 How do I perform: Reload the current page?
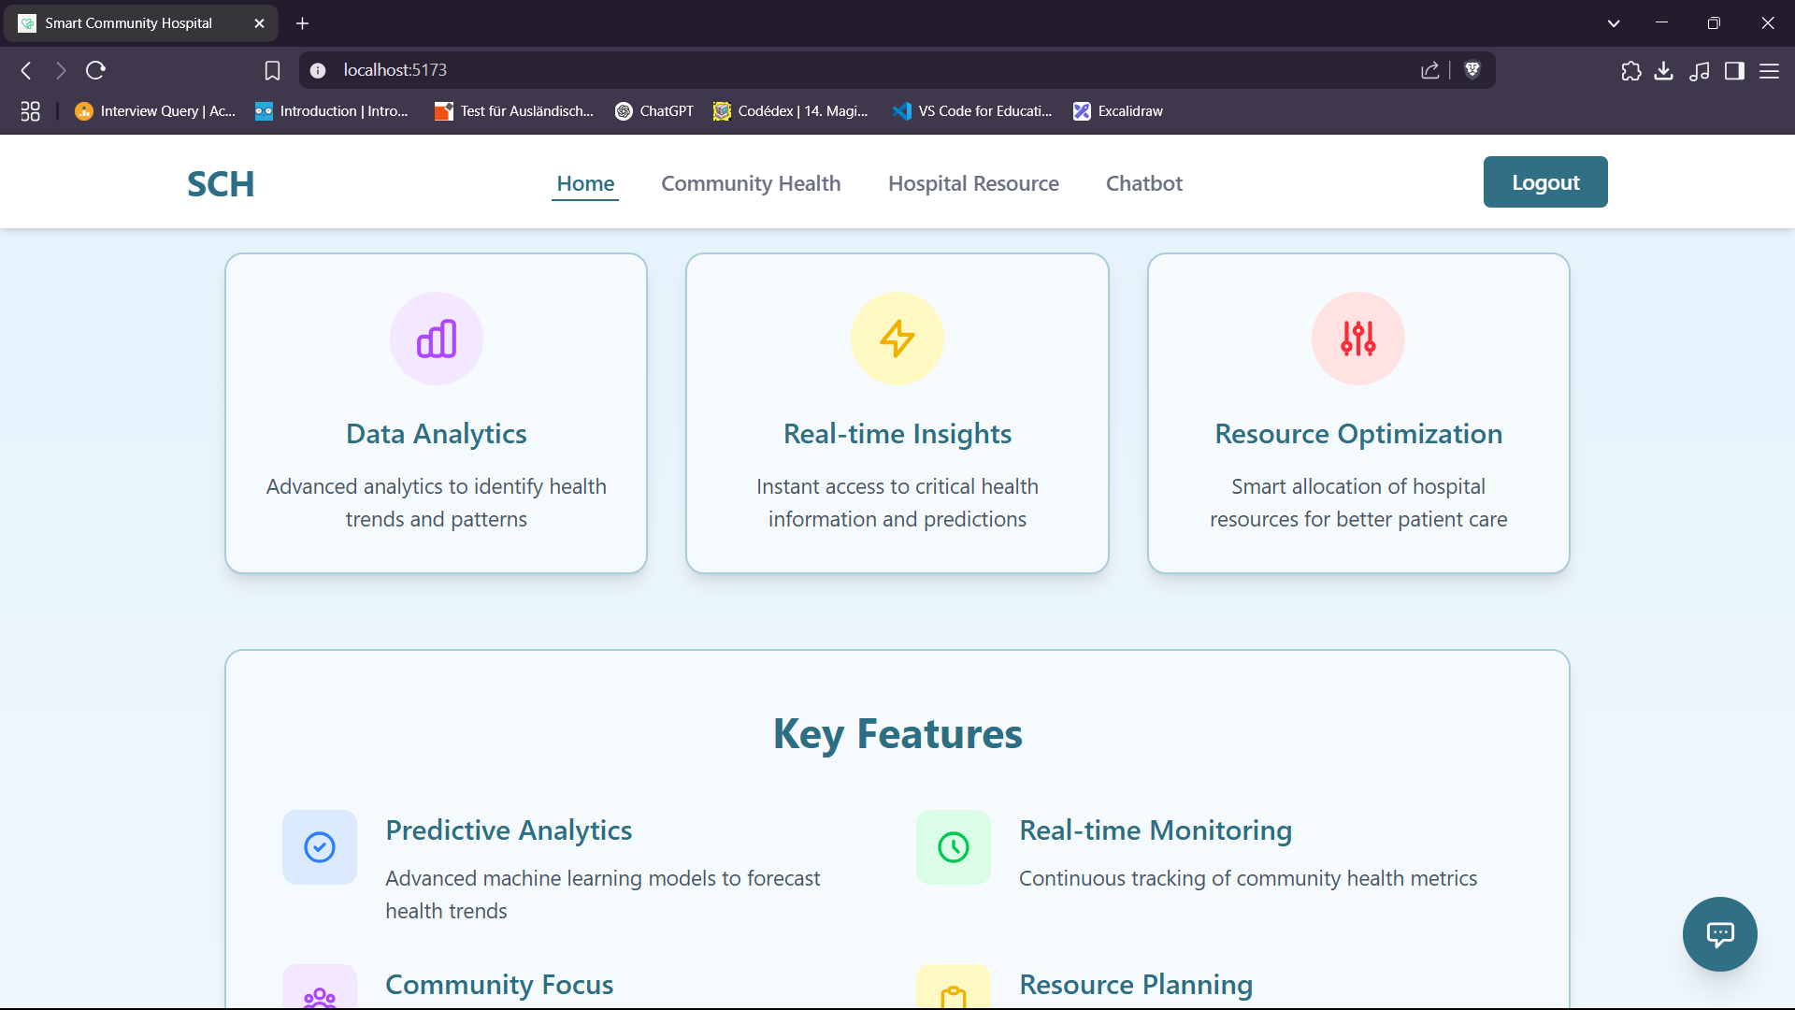(96, 70)
